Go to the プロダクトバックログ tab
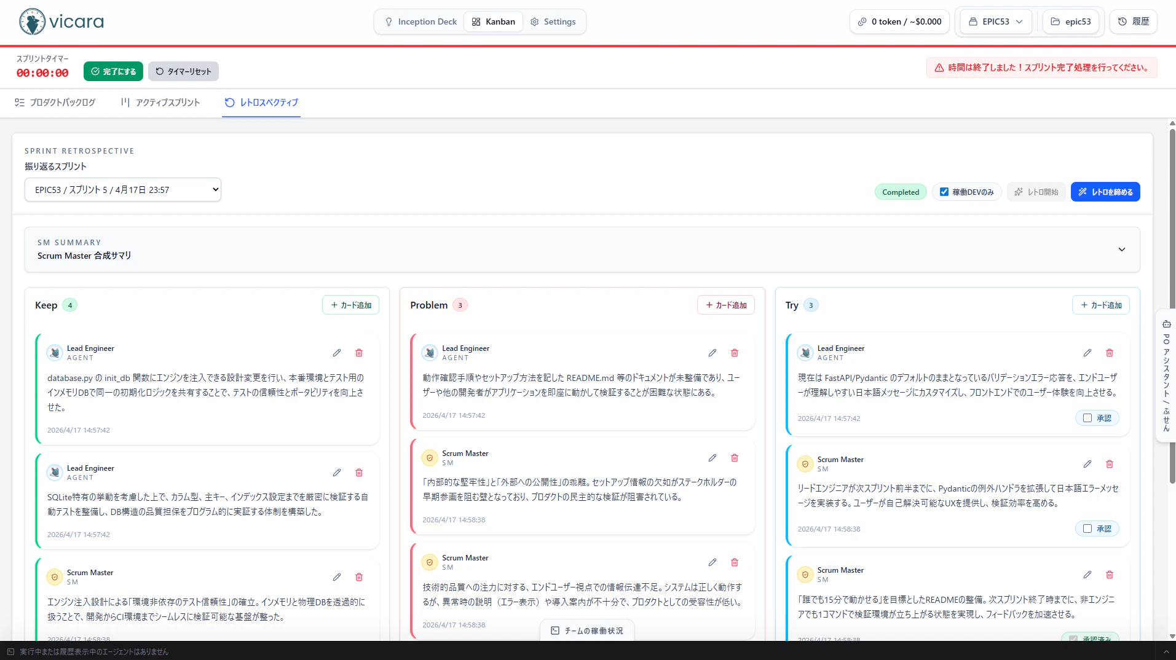This screenshot has width=1176, height=660. [55, 103]
